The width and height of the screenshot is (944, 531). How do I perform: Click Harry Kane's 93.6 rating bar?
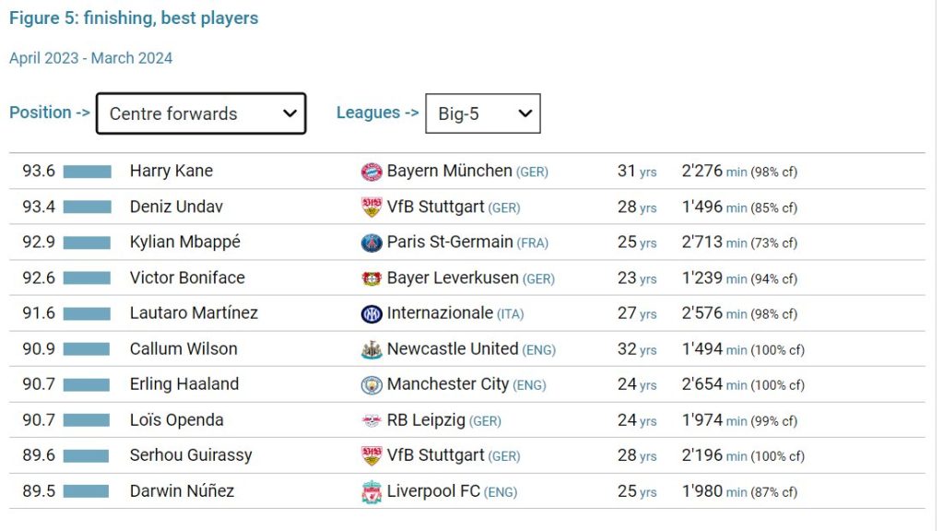[87, 171]
